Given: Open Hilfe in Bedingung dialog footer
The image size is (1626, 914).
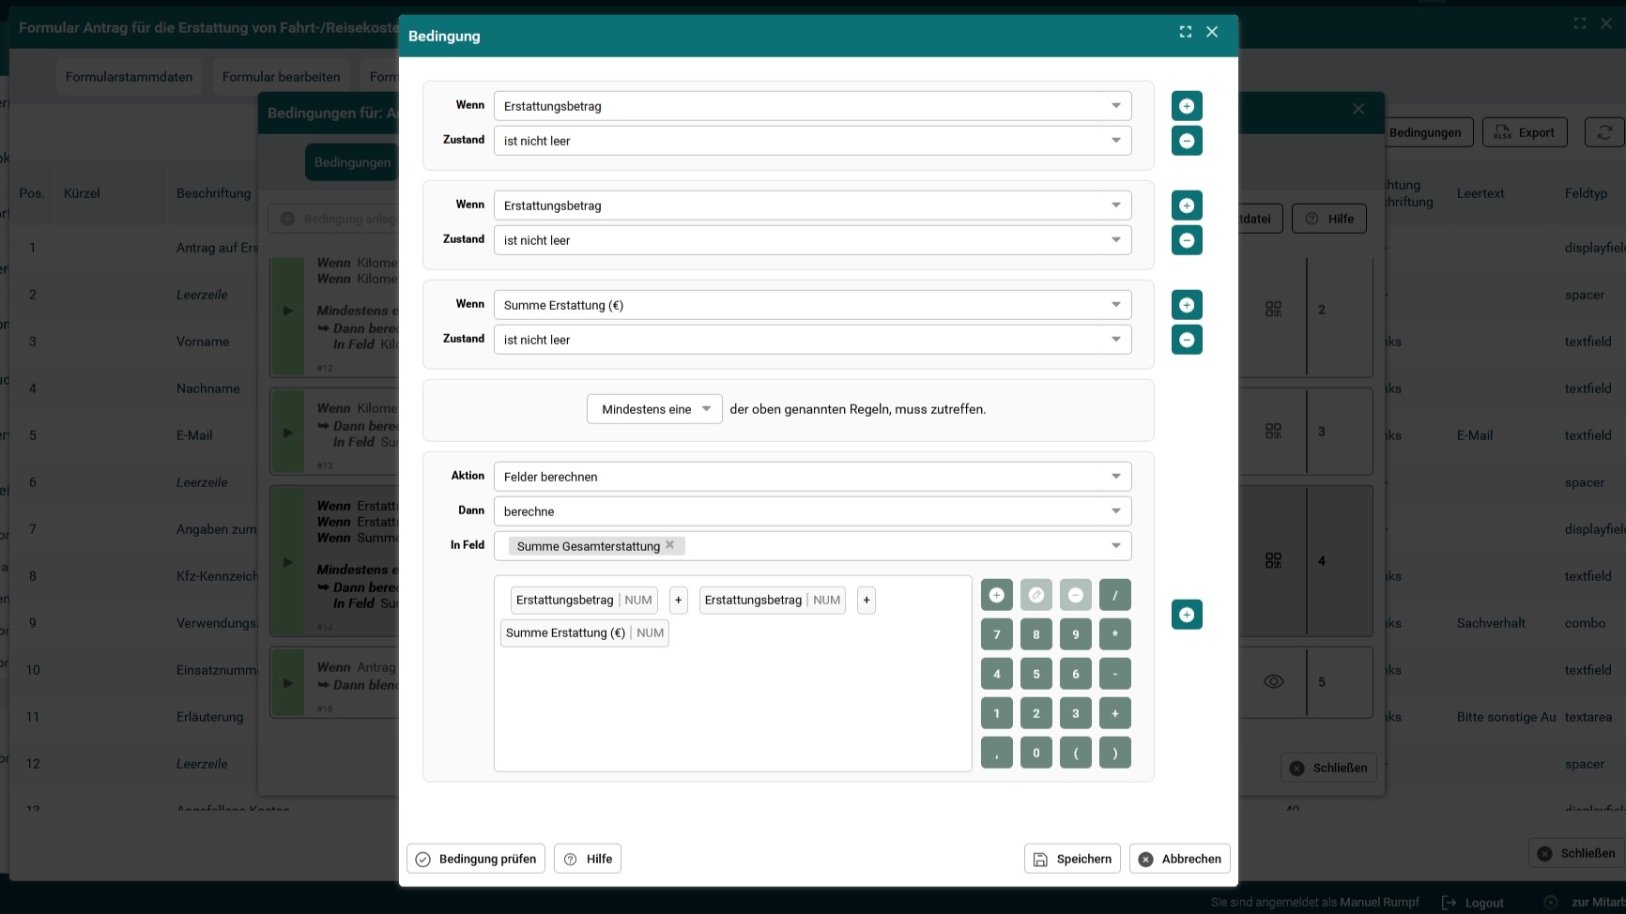Looking at the screenshot, I should coord(588,859).
